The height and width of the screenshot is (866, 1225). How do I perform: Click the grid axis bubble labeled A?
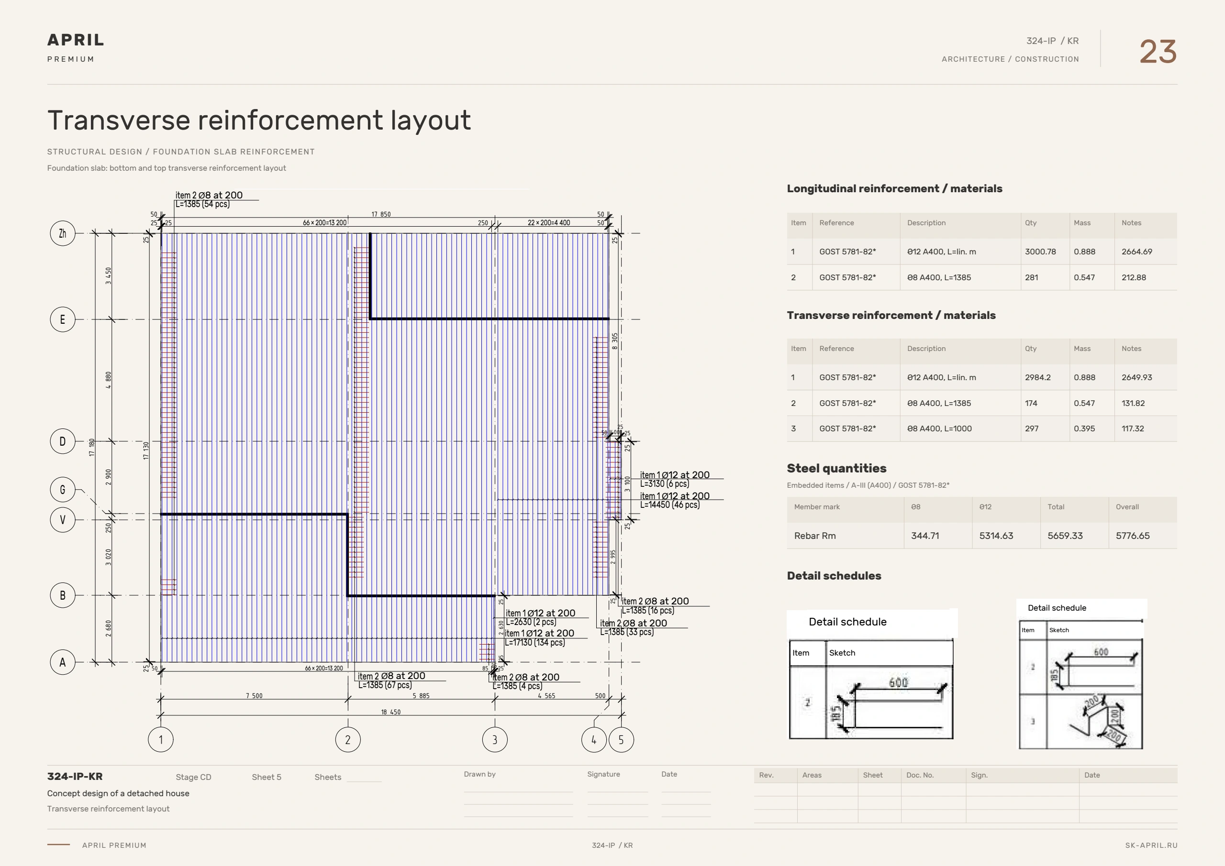(62, 662)
